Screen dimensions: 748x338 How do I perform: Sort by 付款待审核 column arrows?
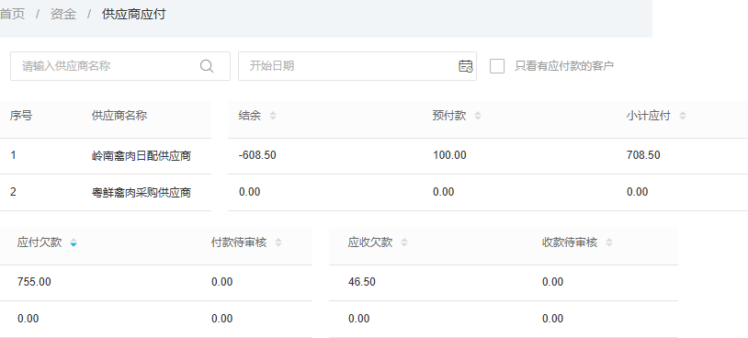click(x=278, y=242)
